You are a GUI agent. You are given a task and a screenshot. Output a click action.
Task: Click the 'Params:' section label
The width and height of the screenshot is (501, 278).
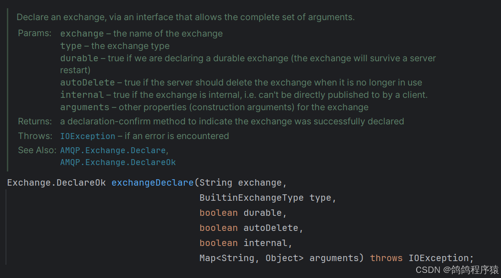click(34, 33)
